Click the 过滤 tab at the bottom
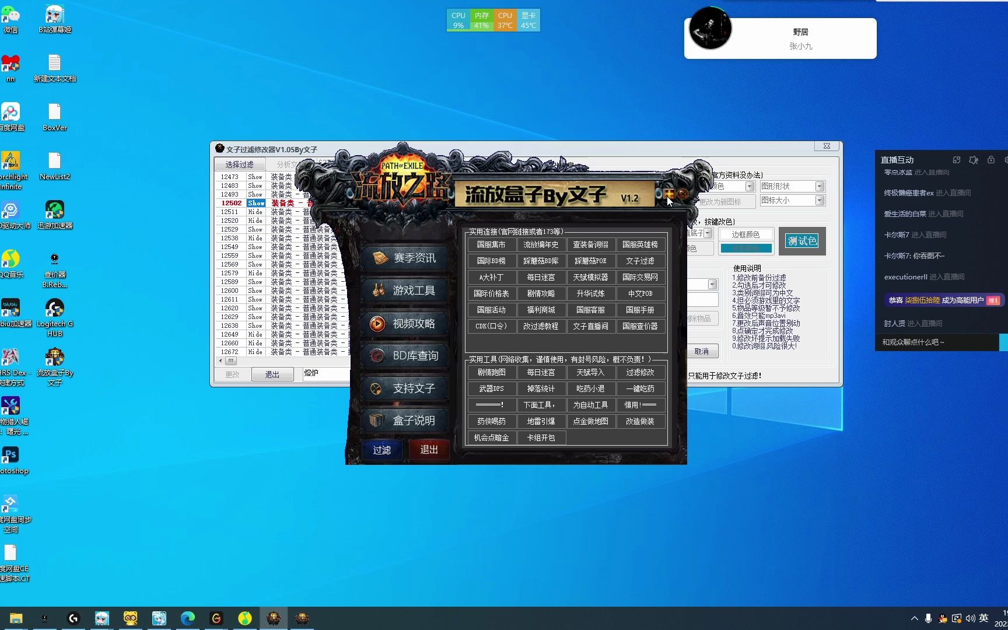The width and height of the screenshot is (1008, 630). click(x=381, y=450)
